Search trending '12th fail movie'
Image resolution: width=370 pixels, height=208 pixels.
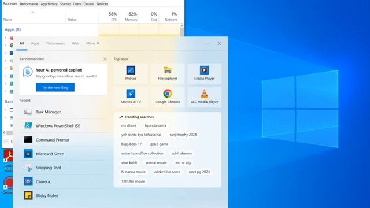click(x=133, y=181)
